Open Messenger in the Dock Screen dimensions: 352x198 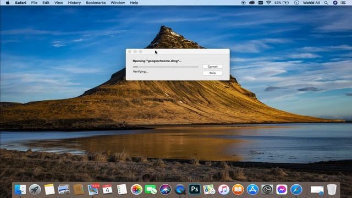point(282,189)
